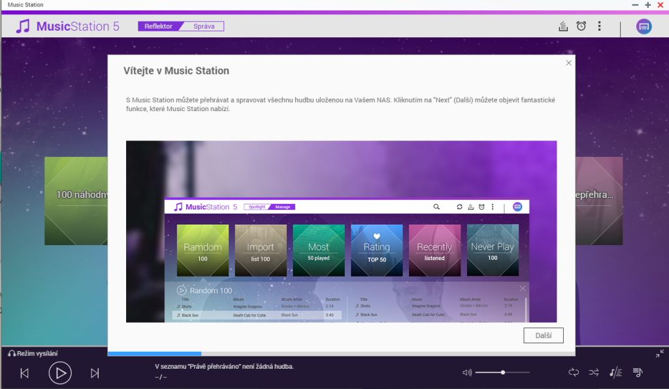669x389 pixels.
Task: Open the alarm clock icon
Action: pyautogui.click(x=581, y=26)
